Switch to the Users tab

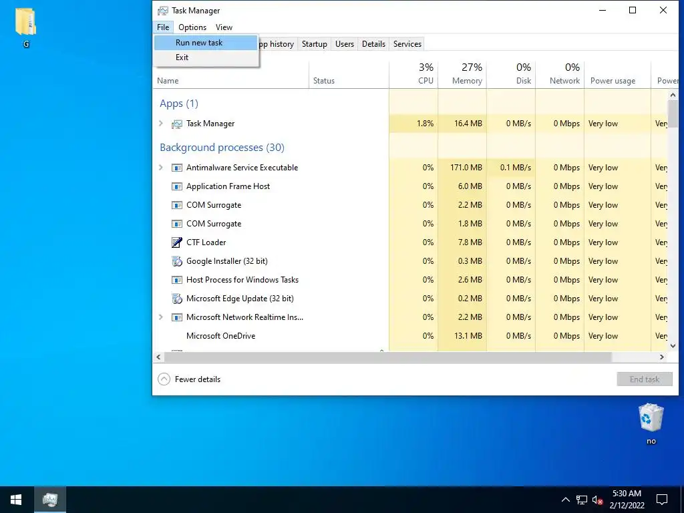click(345, 44)
